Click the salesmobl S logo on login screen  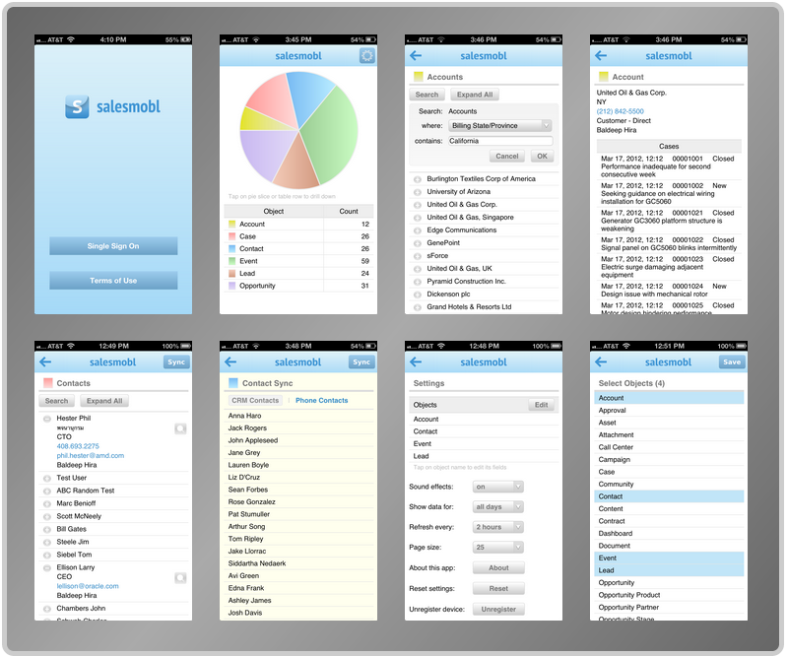(x=77, y=106)
